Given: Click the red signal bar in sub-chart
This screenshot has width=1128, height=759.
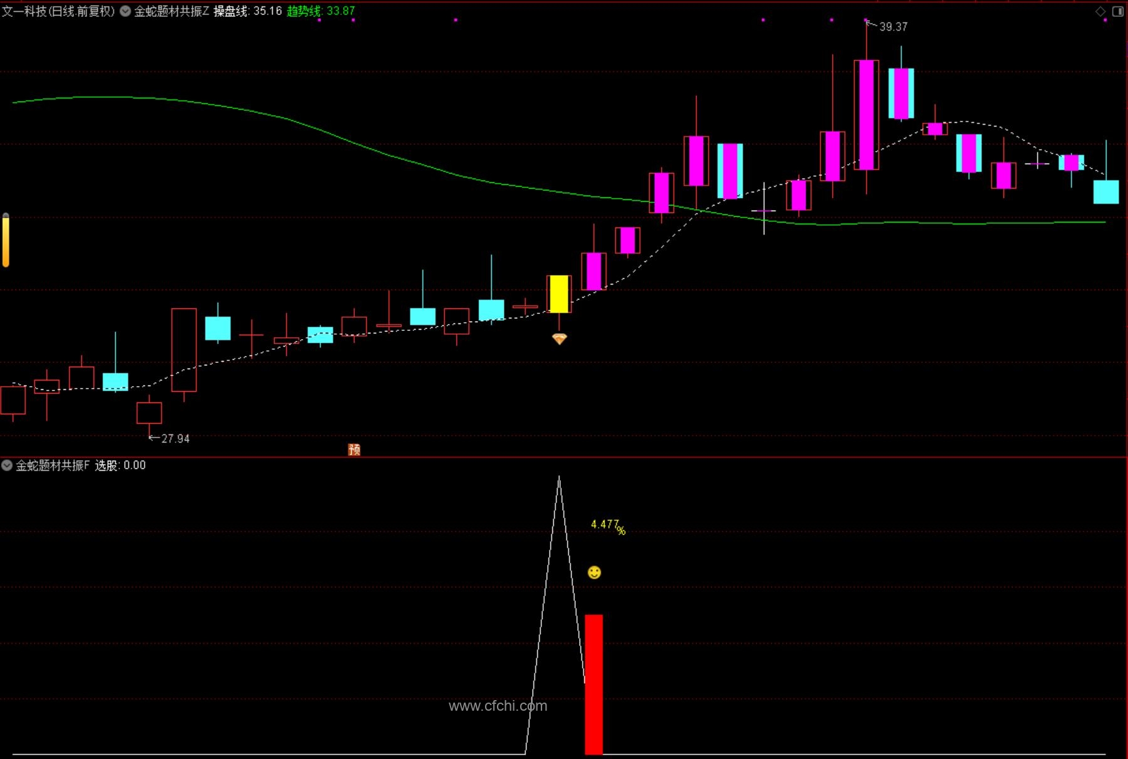Looking at the screenshot, I should 594,684.
